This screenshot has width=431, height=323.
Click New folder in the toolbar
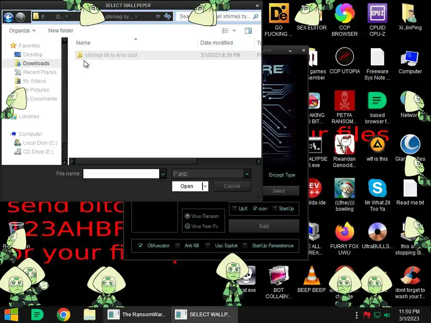pyautogui.click(x=61, y=30)
